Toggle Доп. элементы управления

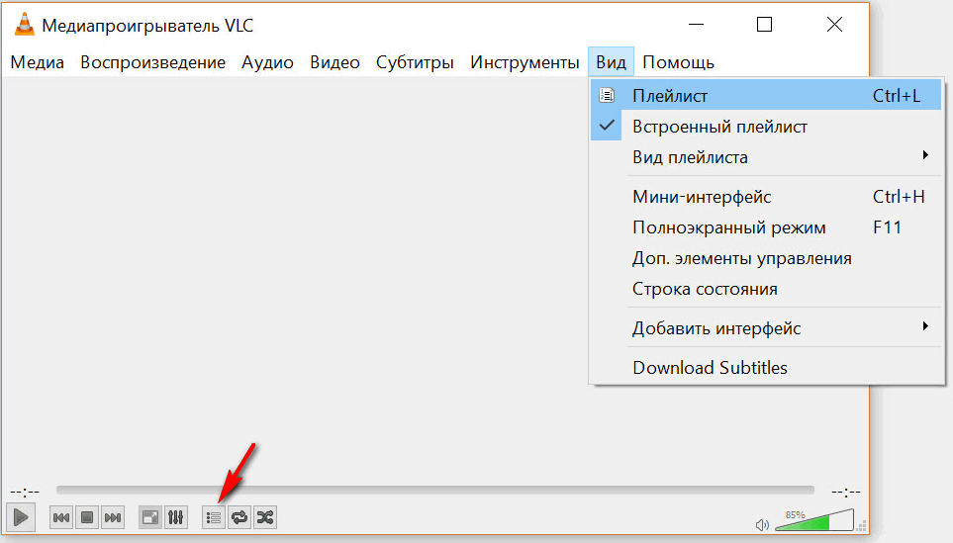pos(766,258)
